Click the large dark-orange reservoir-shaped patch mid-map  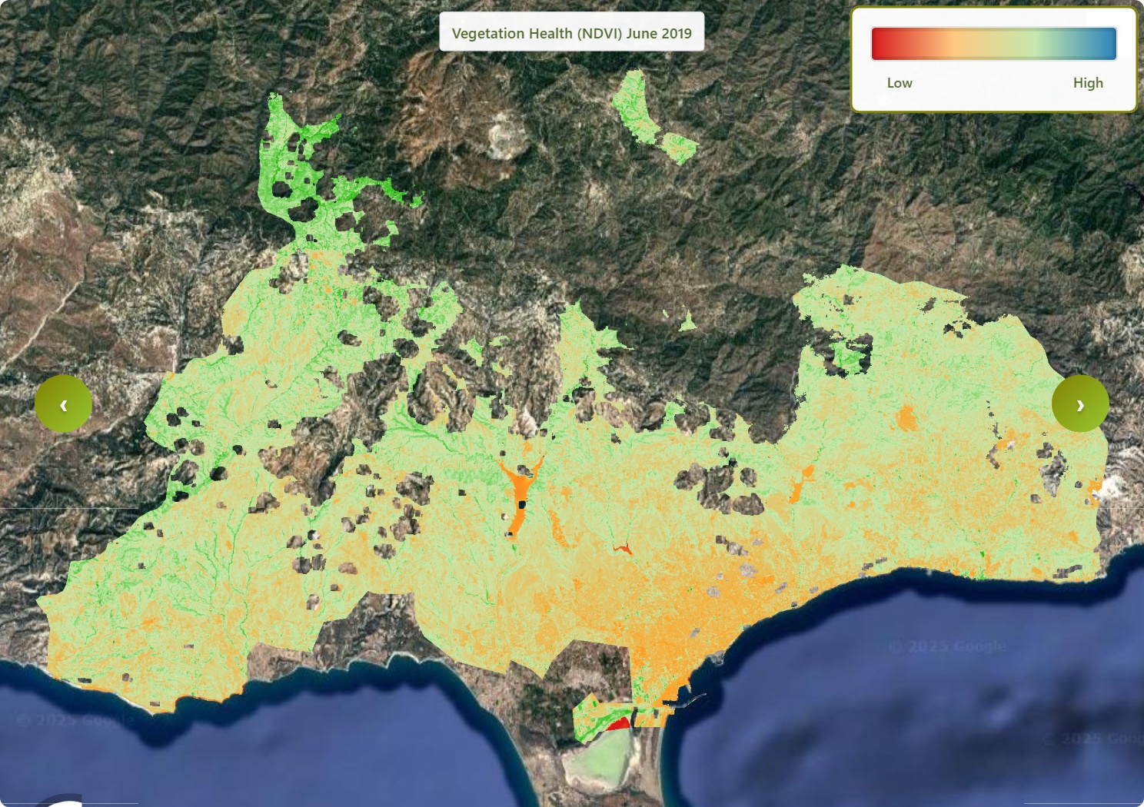[520, 492]
